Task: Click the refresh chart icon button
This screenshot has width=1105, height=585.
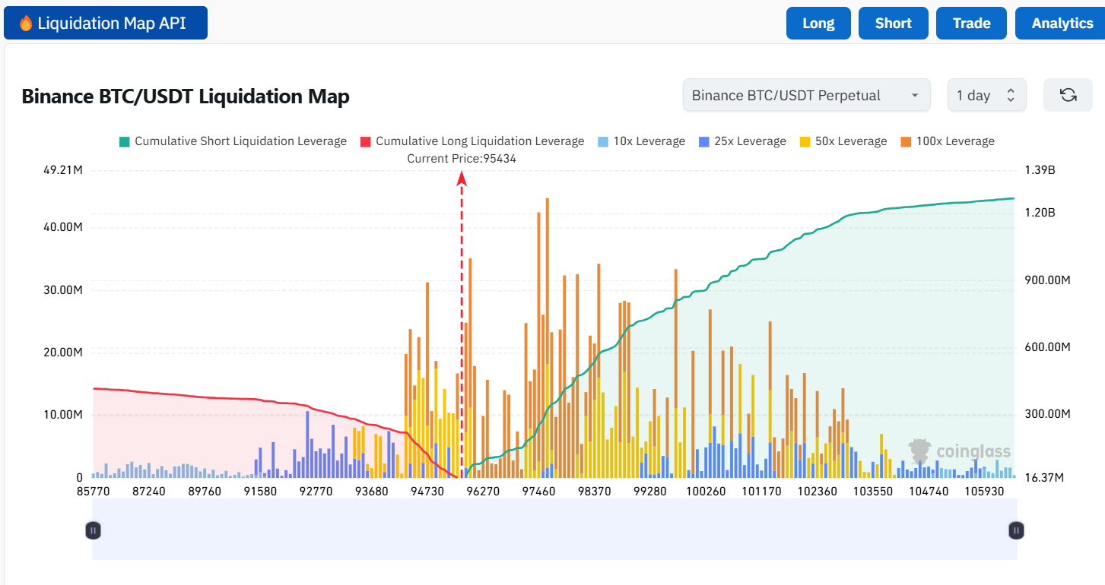Action: tap(1068, 95)
